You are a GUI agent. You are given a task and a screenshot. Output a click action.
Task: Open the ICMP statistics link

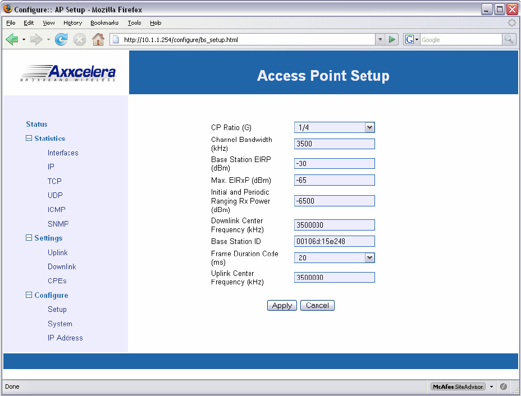[57, 209]
